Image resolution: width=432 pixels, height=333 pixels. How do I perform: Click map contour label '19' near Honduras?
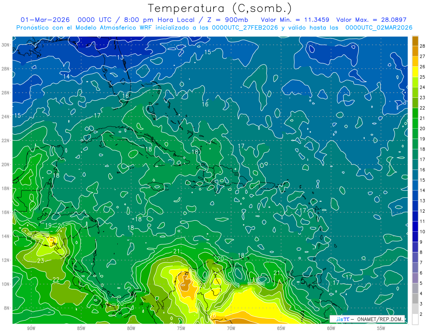coord(49,226)
